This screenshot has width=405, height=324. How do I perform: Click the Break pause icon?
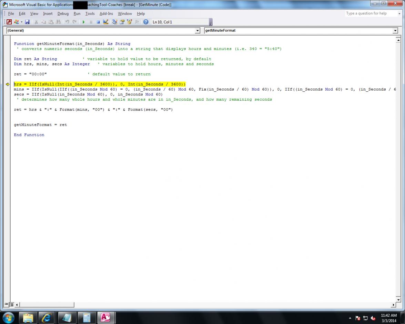pos(91,22)
